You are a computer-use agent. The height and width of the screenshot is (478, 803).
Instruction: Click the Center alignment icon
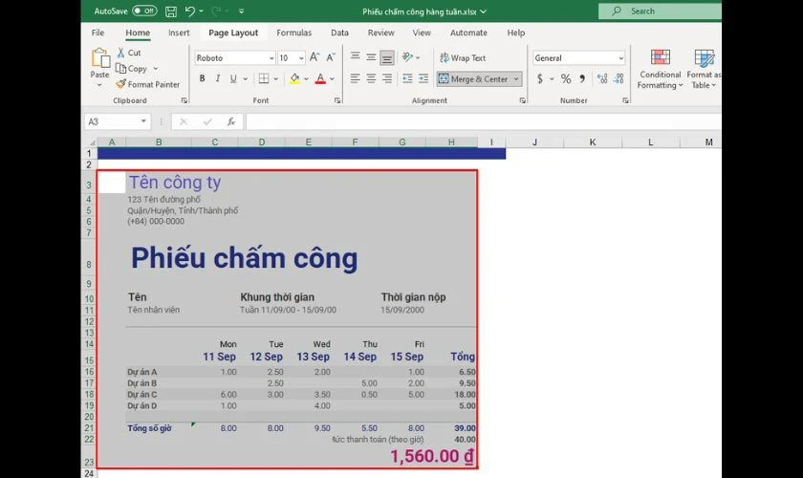click(371, 79)
